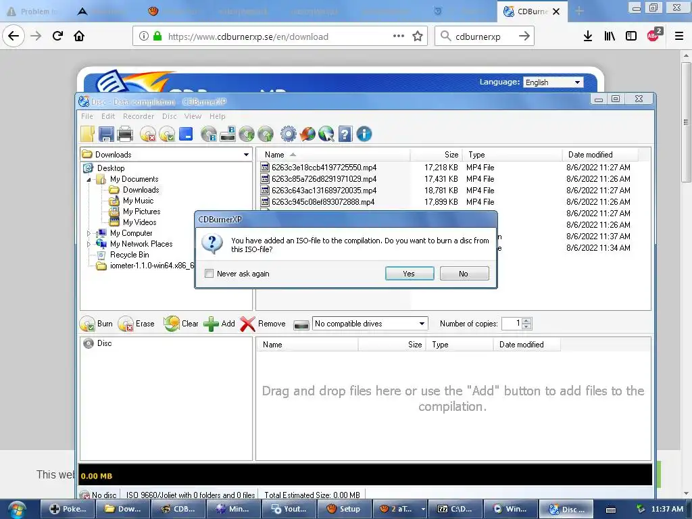
Task: Sort the file list by the Size column
Action: click(x=436, y=155)
